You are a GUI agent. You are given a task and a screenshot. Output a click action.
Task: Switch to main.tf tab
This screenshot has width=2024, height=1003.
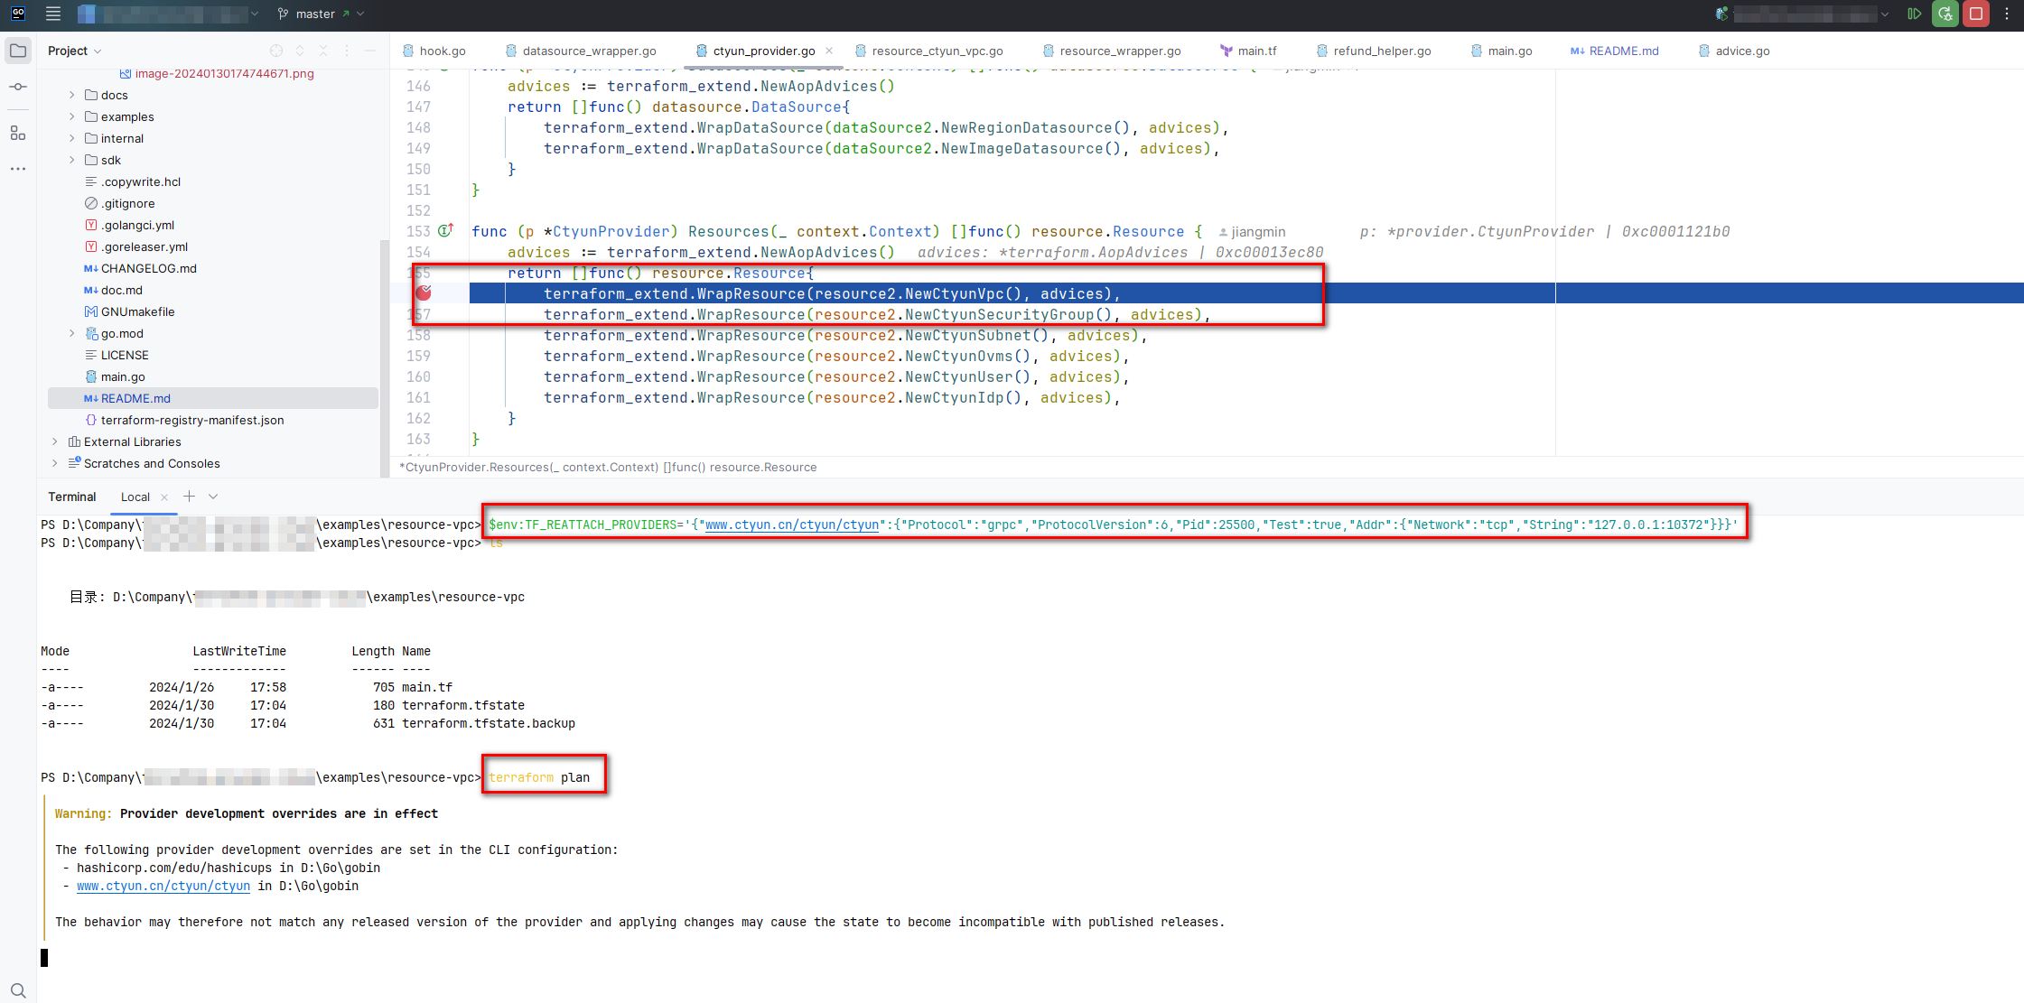[1248, 51]
